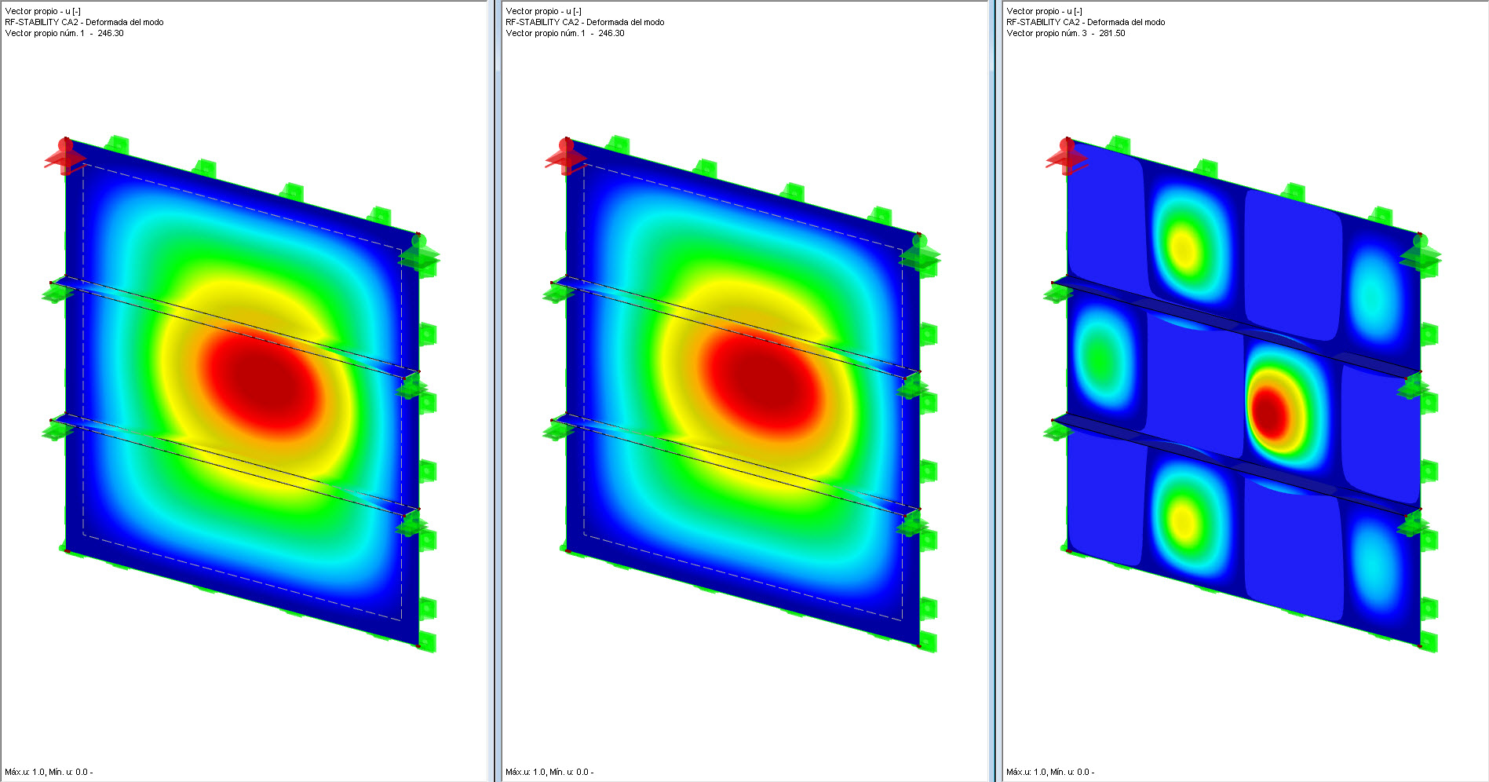Select green corner support in left view
Screen dimensions: 1489x782
pyautogui.click(x=419, y=254)
